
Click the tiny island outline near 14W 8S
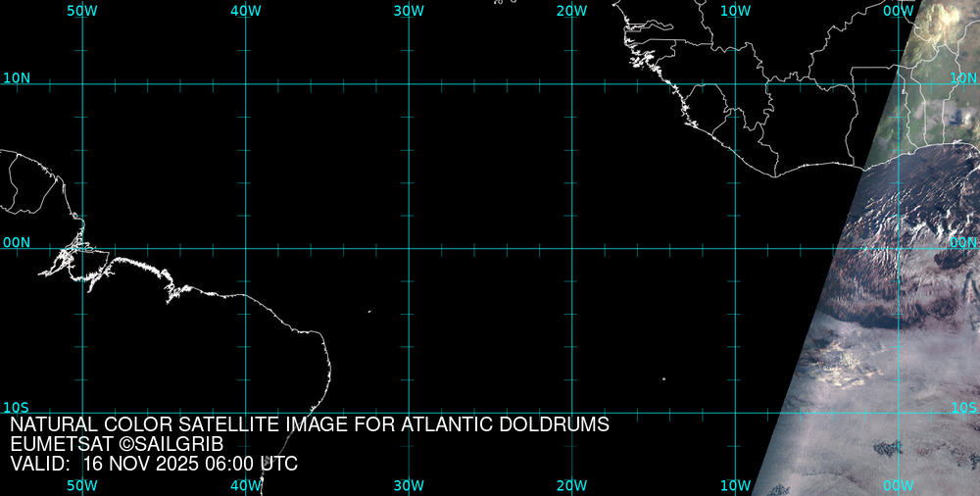(663, 379)
